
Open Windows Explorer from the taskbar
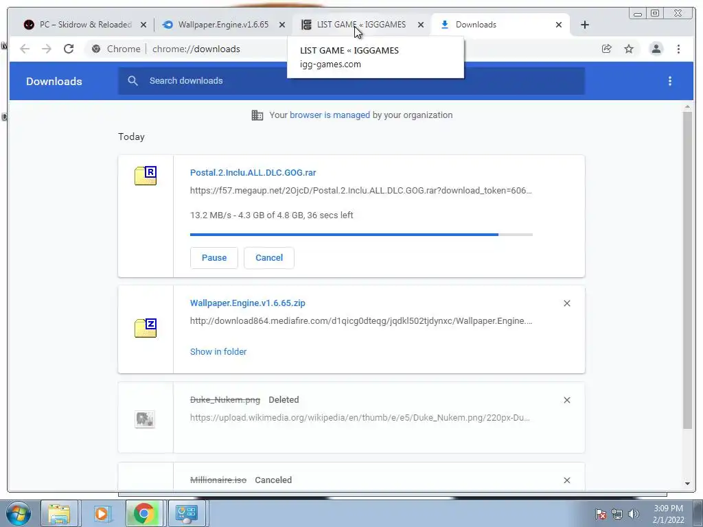59,513
